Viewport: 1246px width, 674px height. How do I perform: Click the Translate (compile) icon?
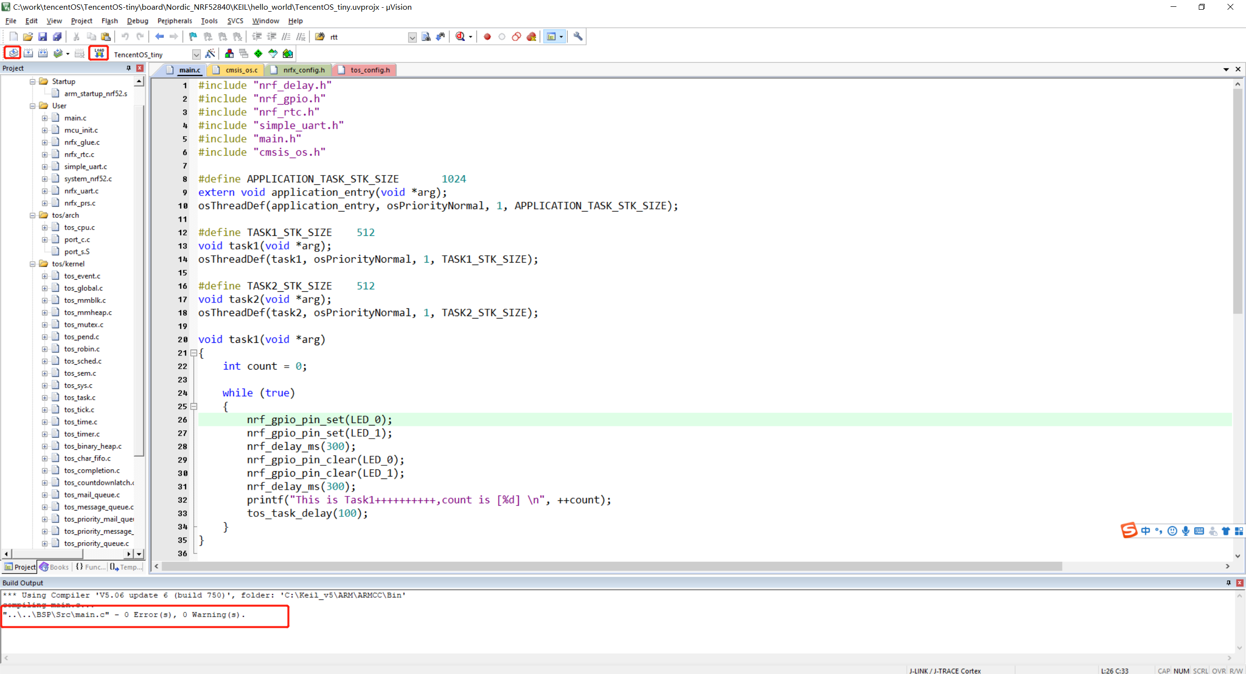click(13, 53)
